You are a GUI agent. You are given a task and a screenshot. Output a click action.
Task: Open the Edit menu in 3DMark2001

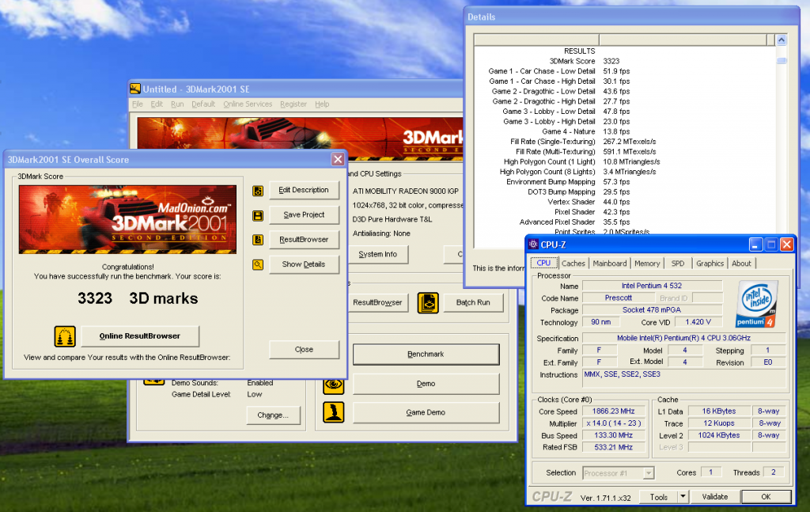[157, 104]
